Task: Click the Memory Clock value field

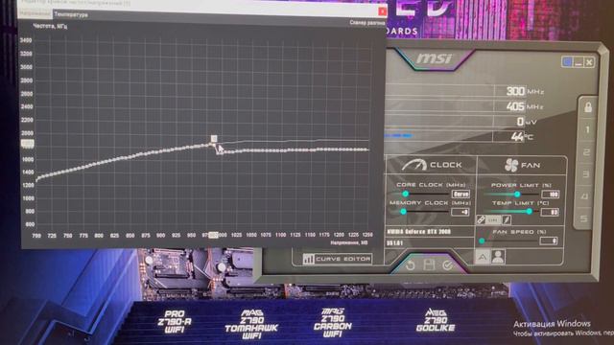Action: 460,212
